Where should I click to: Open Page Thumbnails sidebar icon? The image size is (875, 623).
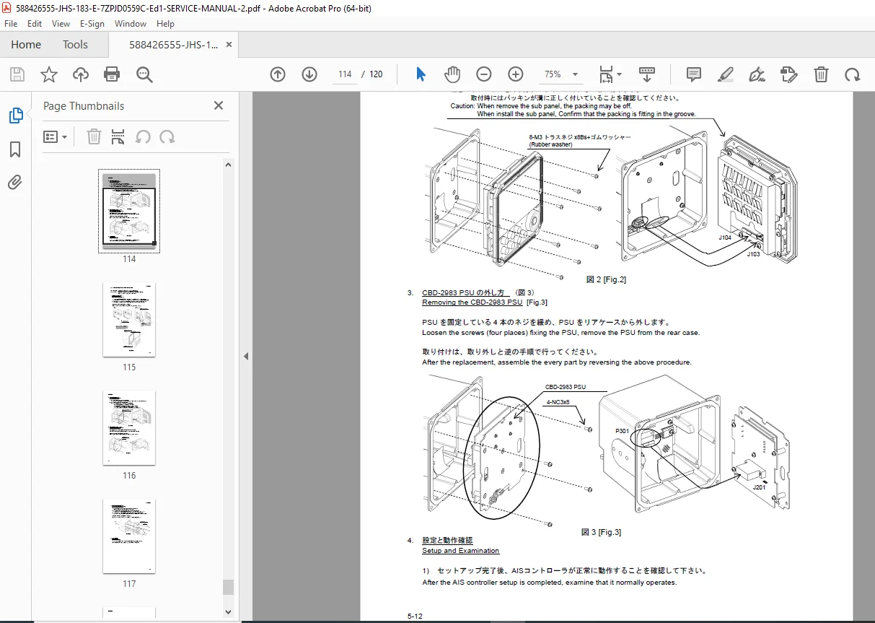click(15, 116)
